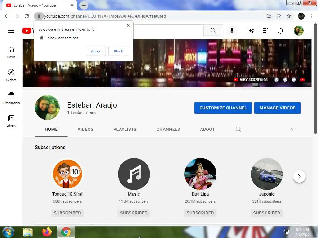Click the CUSTOMIZE CHANNEL button
Screen dimensions: 318x238
pos(223,108)
